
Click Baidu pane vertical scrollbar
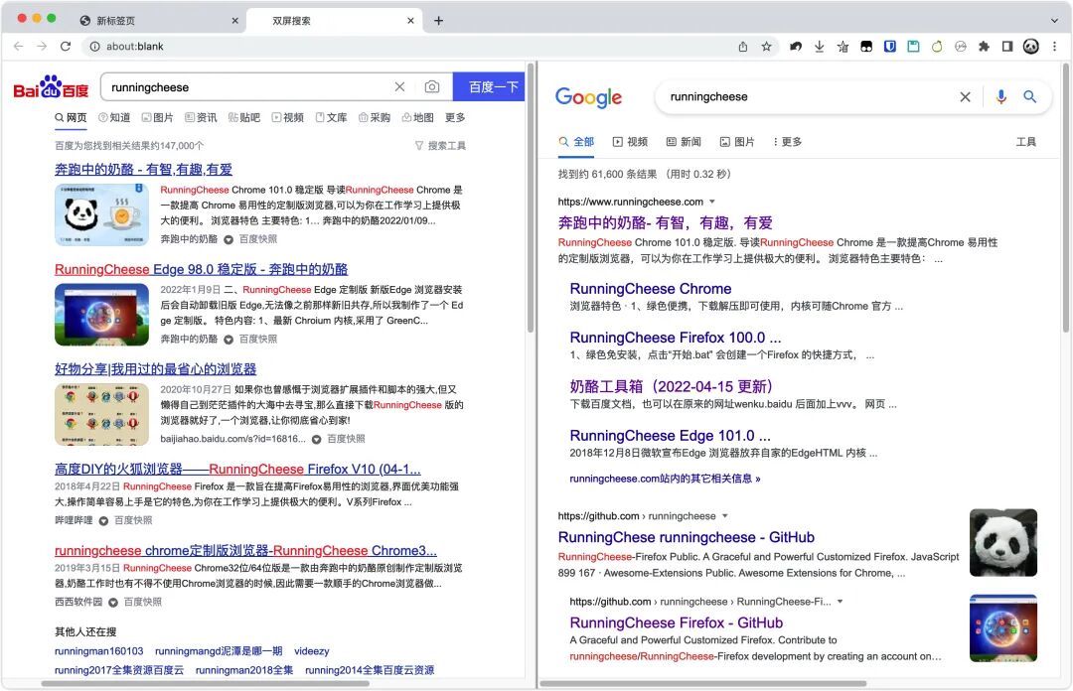[531, 199]
